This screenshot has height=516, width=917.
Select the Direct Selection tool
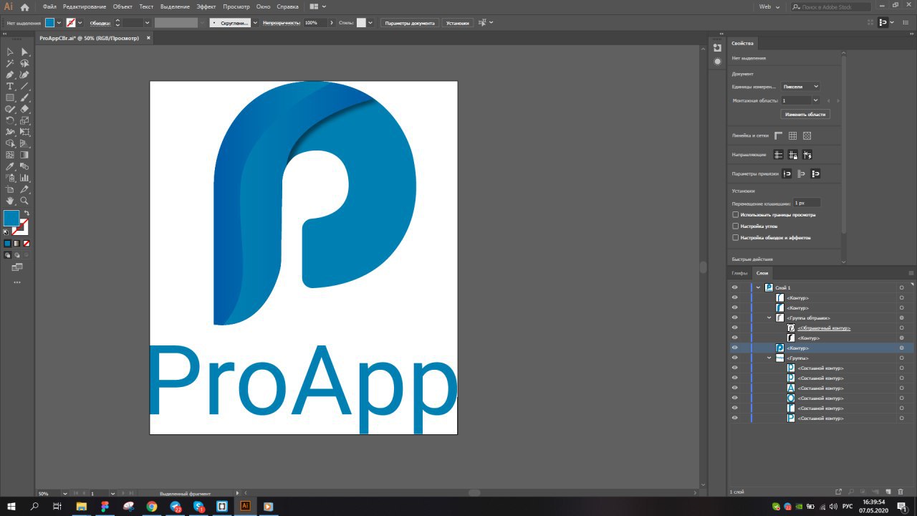[24, 52]
